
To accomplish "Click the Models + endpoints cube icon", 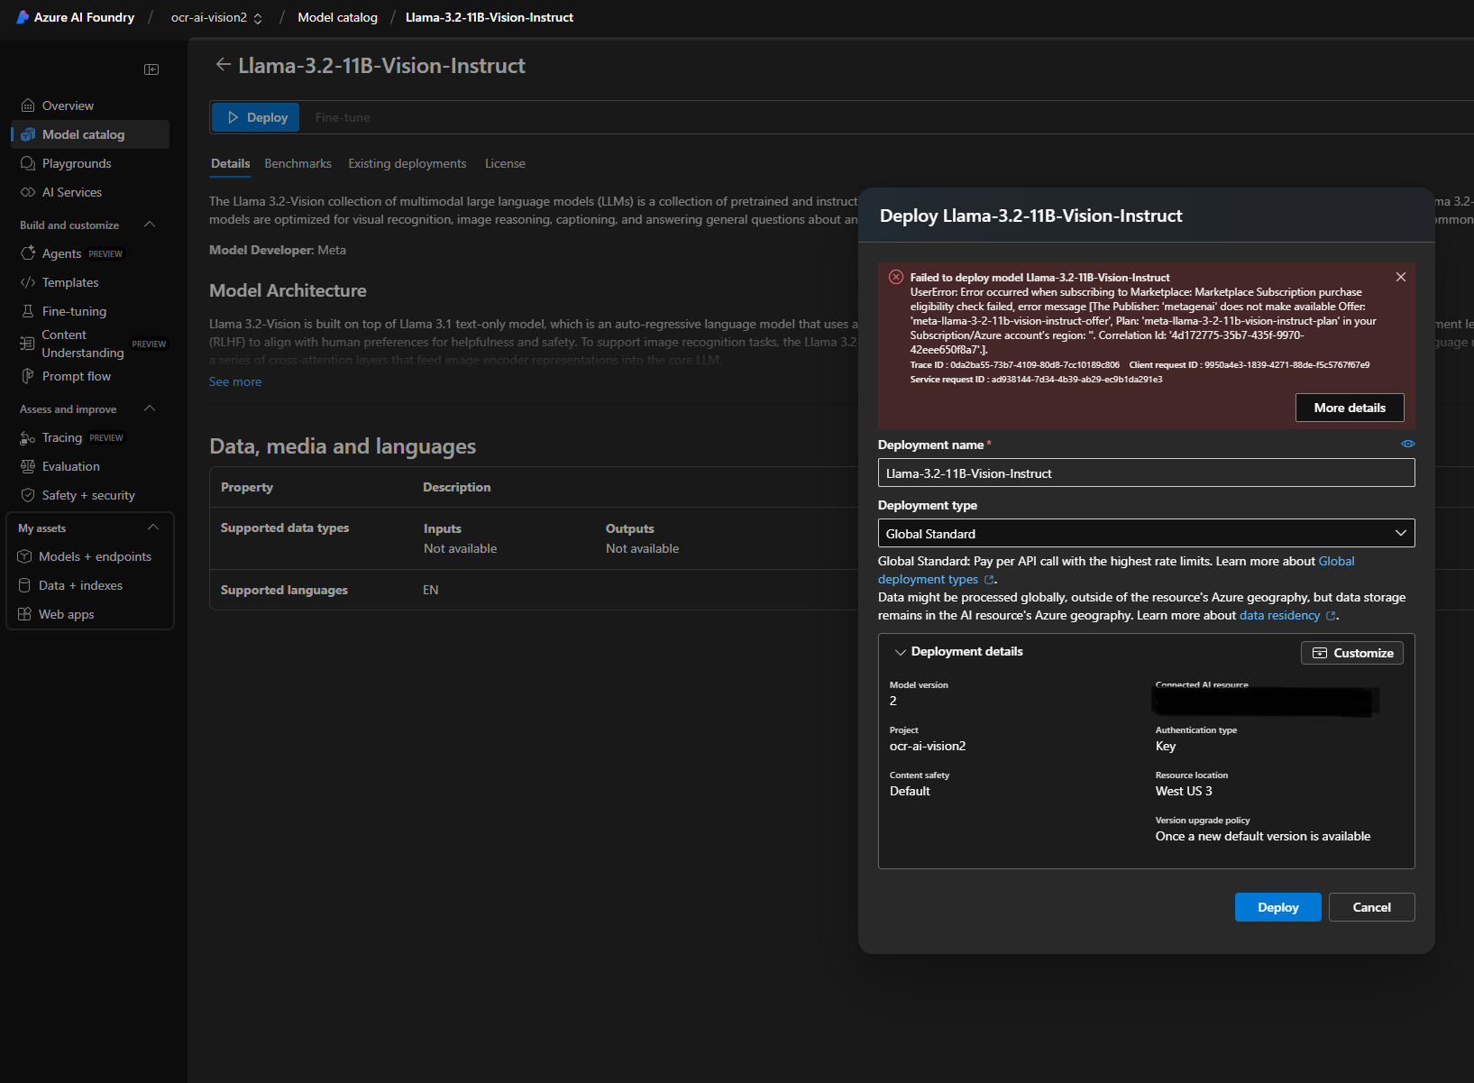I will [x=24, y=556].
